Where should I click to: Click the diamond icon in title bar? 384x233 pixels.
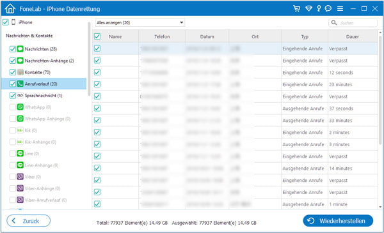point(308,9)
